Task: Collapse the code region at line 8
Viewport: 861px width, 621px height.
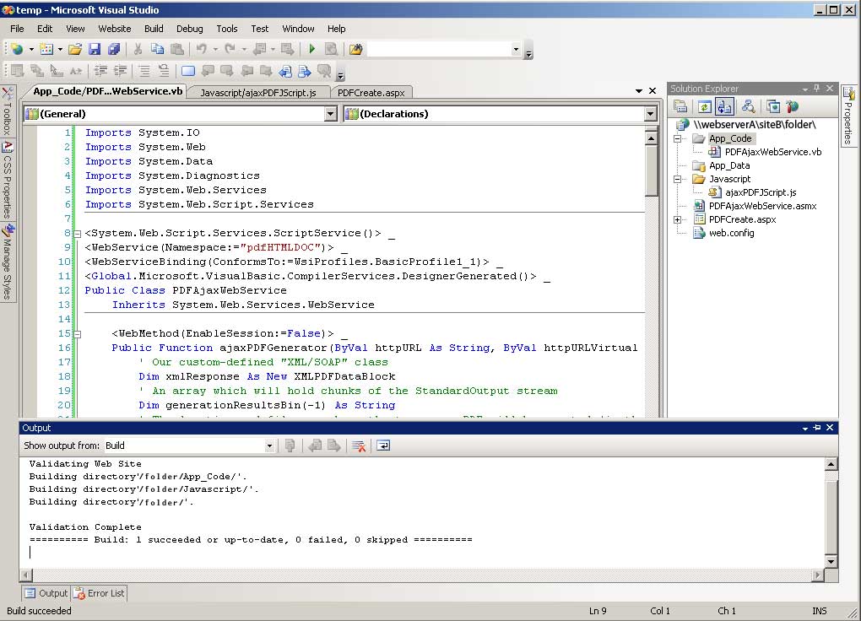Action: point(78,234)
